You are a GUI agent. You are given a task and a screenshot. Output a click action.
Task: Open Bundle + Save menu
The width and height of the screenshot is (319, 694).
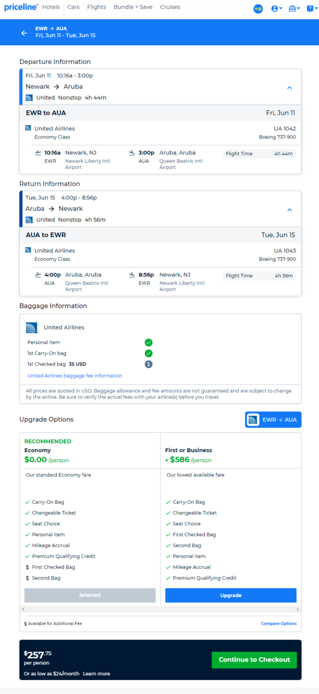[133, 7]
